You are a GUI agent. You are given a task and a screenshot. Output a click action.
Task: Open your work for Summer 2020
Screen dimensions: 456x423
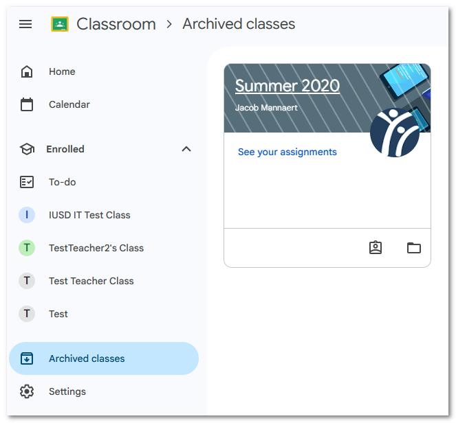click(x=376, y=248)
